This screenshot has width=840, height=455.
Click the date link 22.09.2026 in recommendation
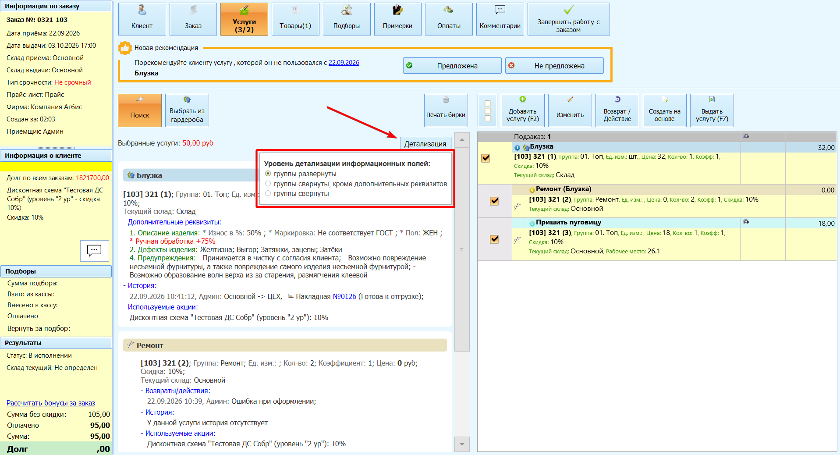(x=344, y=63)
